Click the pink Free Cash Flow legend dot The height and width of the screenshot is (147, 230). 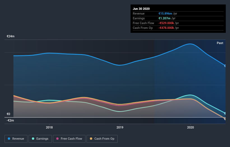point(57,139)
